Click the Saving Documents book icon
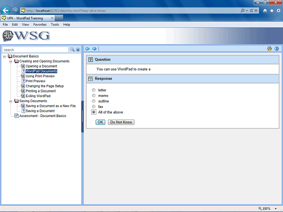The width and height of the screenshot is (283, 212). pos(16,101)
